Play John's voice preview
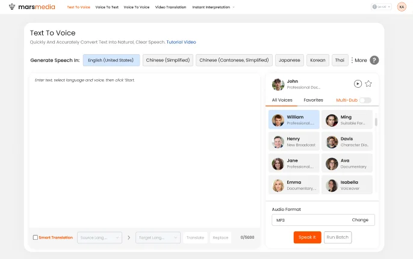 (358, 84)
